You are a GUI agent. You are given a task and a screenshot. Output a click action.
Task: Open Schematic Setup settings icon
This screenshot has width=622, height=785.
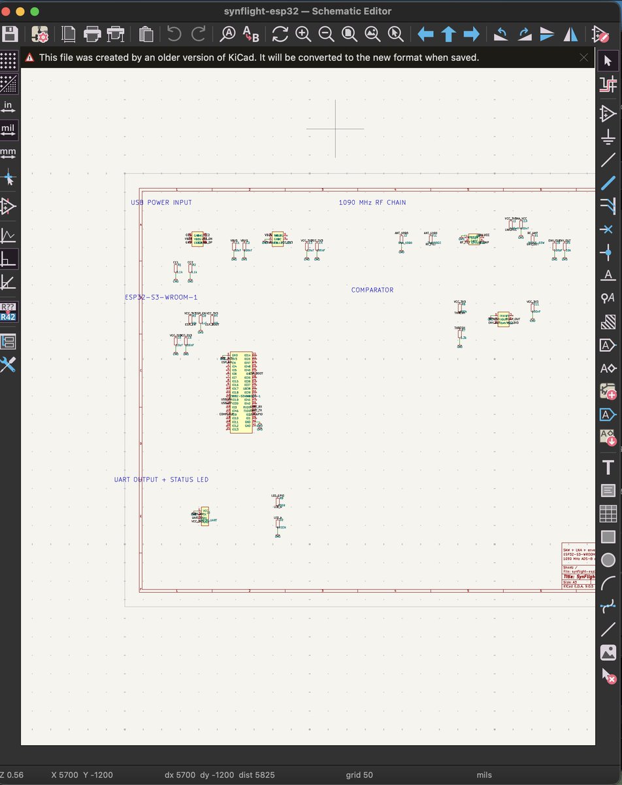click(40, 34)
